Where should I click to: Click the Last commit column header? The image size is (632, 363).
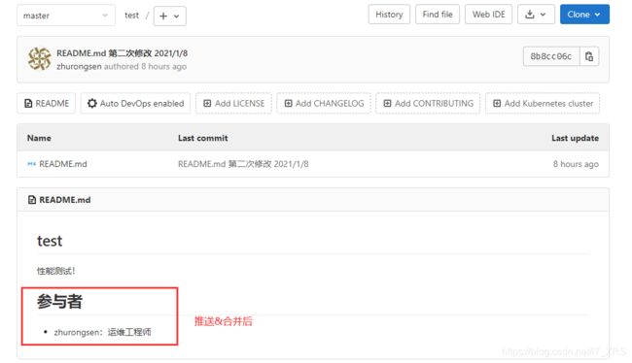click(203, 138)
